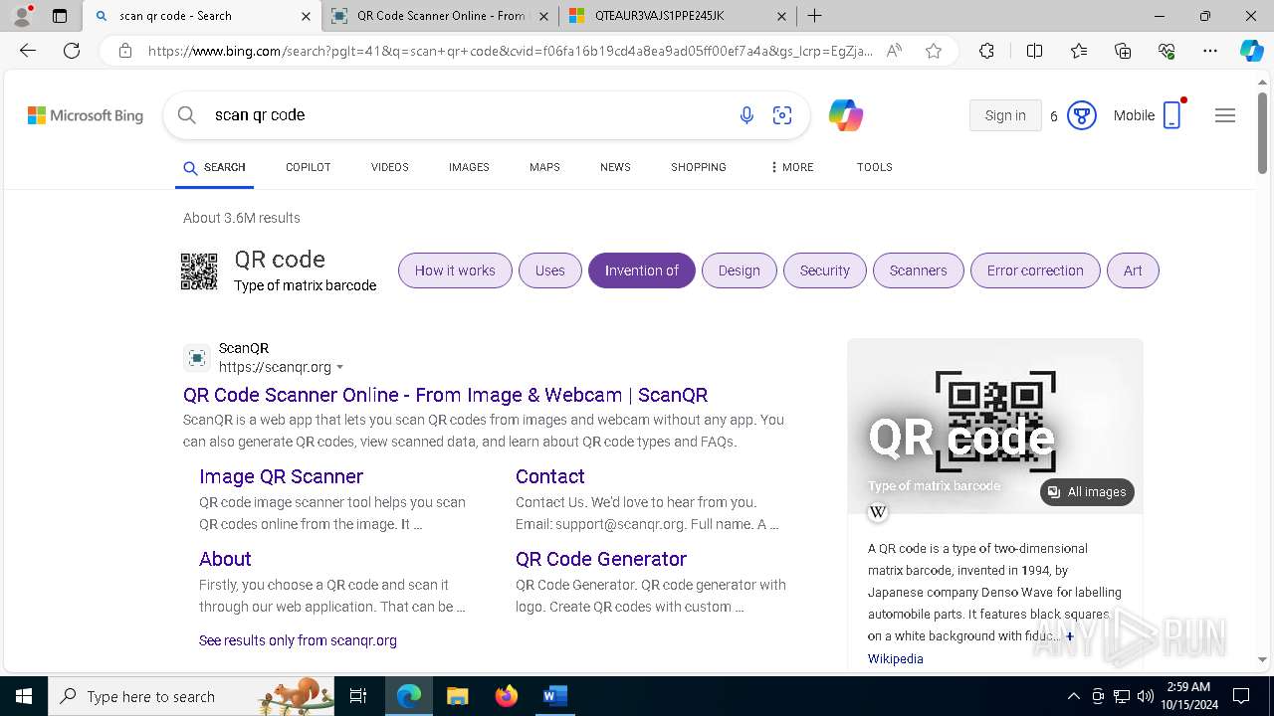This screenshot has width=1274, height=716.
Task: Open QR Code Generator sublink
Action: [601, 559]
